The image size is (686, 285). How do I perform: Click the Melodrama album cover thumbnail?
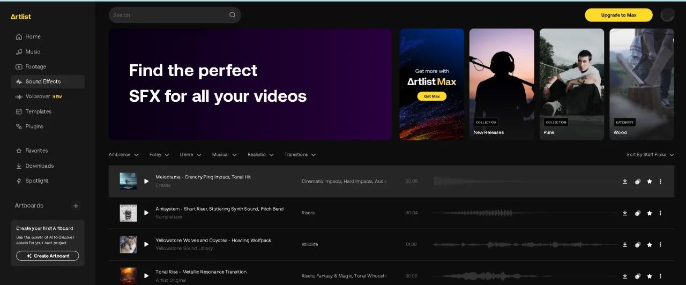[128, 181]
